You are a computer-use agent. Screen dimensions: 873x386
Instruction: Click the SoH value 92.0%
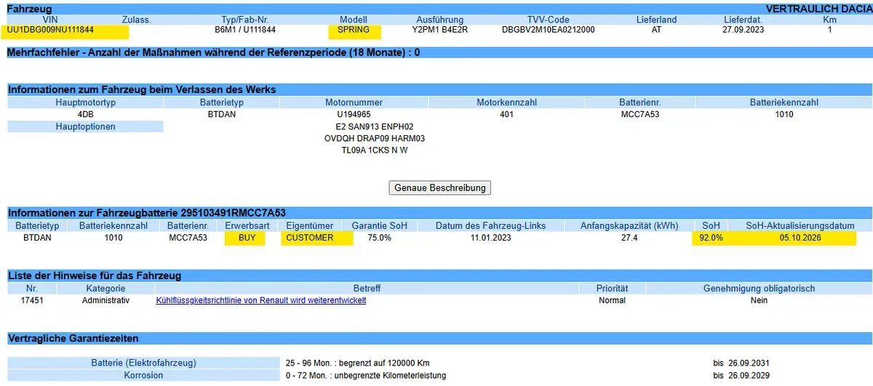pos(711,238)
